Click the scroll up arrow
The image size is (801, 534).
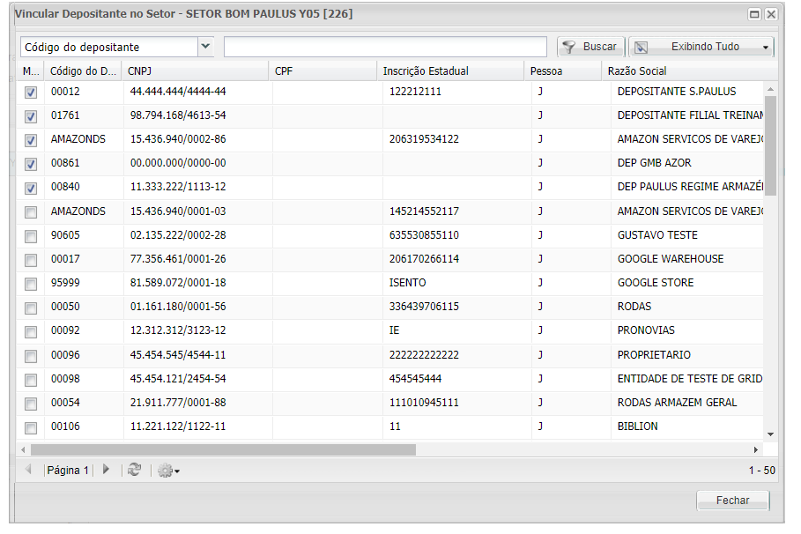point(770,89)
